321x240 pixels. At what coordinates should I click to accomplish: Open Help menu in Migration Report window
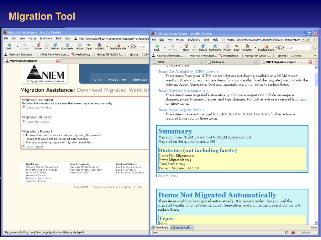point(216,40)
